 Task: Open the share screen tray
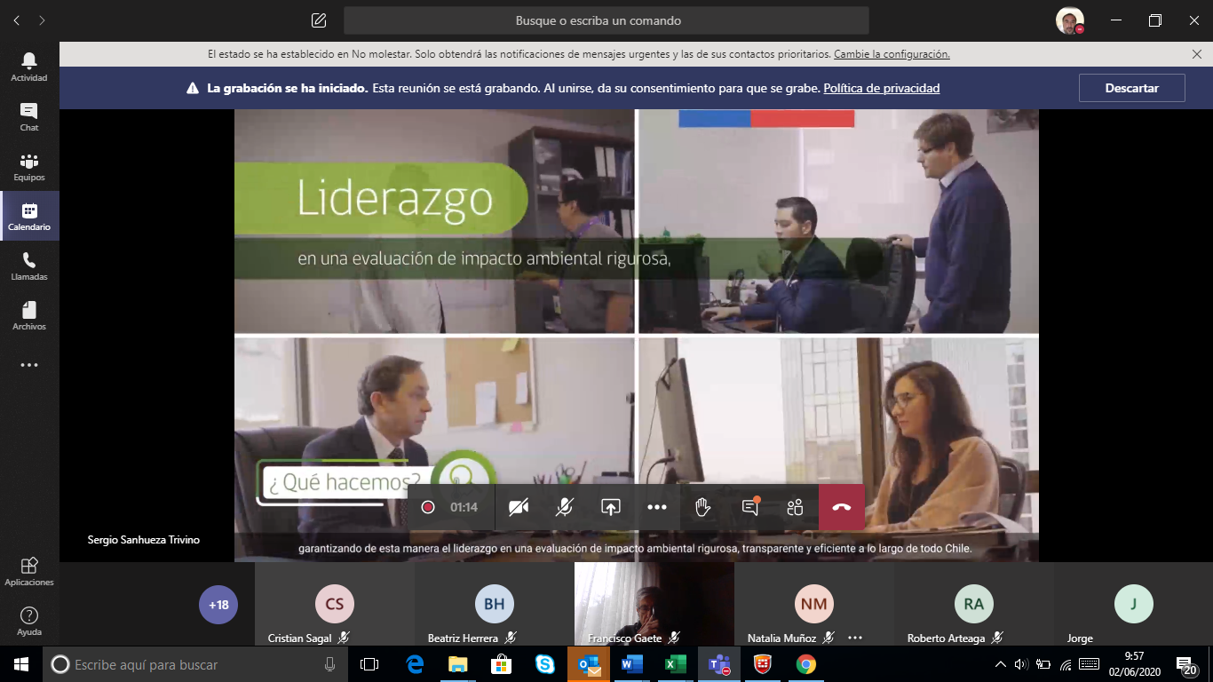tap(611, 507)
